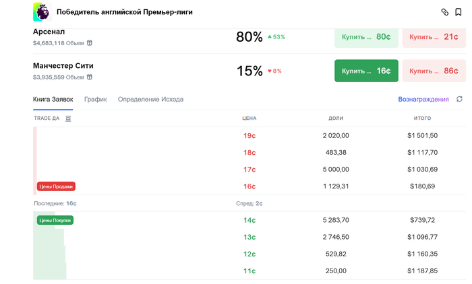
Task: Refresh the order book
Action: pos(459,99)
